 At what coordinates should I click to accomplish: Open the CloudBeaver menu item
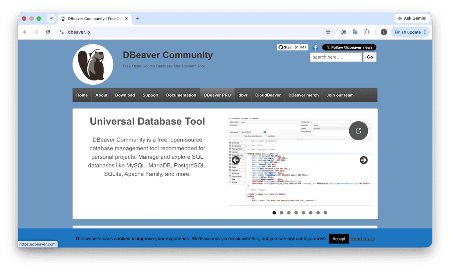coord(268,95)
